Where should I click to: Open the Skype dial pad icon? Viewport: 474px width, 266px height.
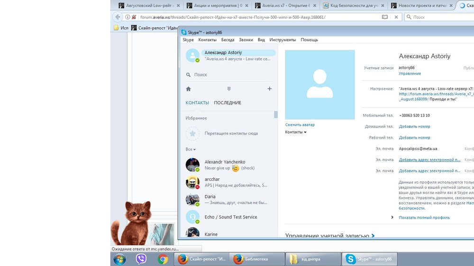click(x=229, y=89)
